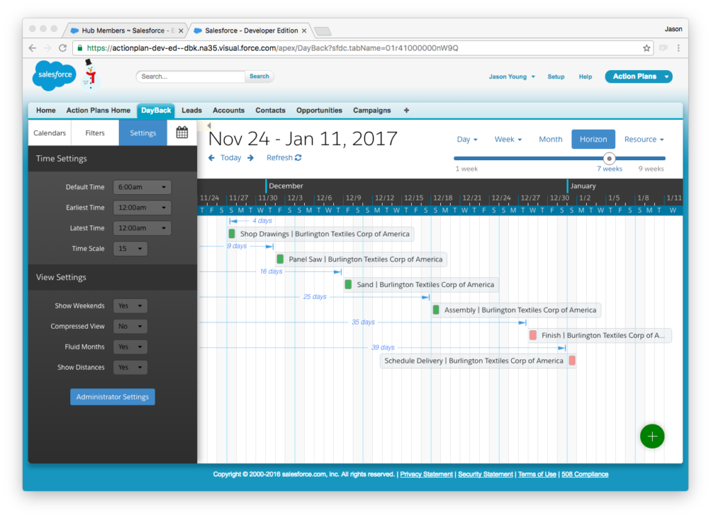Go to next date range arrow
The height and width of the screenshot is (518, 711).
point(250,157)
